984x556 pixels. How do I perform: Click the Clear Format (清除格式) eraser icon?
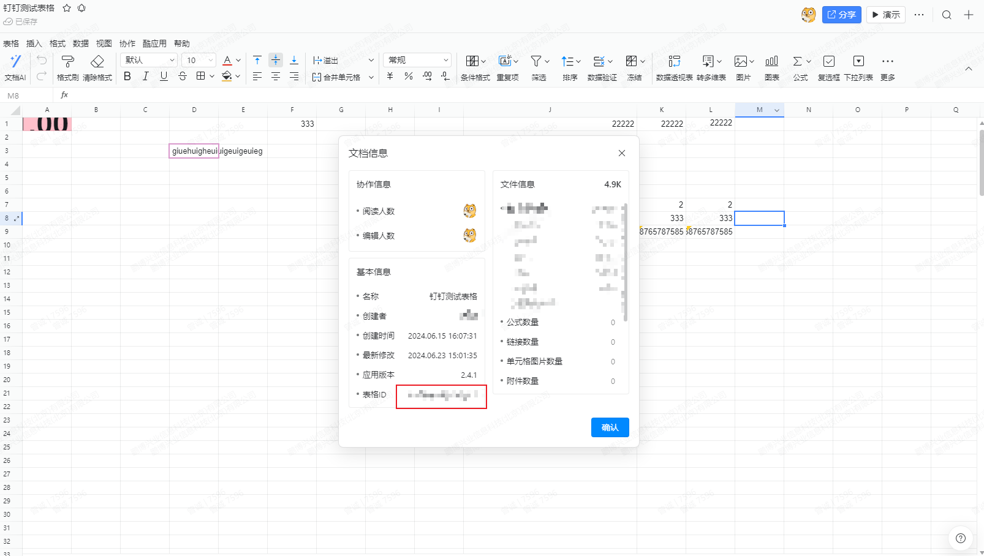pyautogui.click(x=97, y=61)
